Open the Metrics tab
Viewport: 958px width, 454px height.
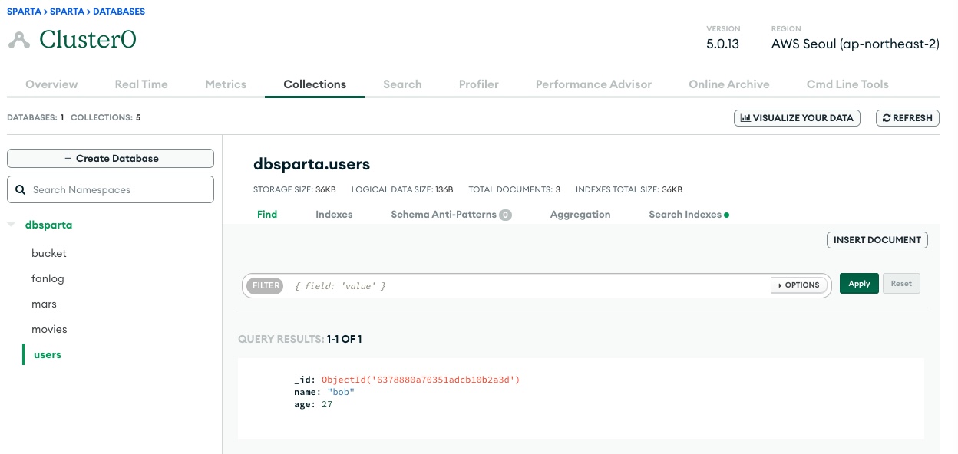coord(226,84)
